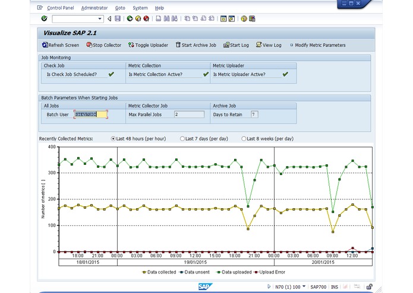Click the Find Next binoculars icon
This screenshot has width=413, height=293.
click(x=174, y=18)
